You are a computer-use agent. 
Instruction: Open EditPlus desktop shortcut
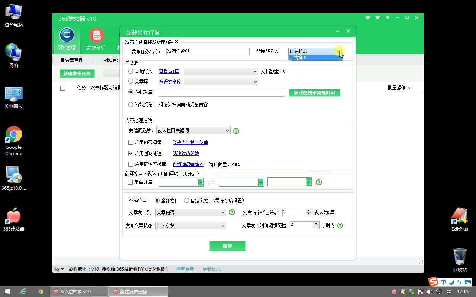[460, 220]
